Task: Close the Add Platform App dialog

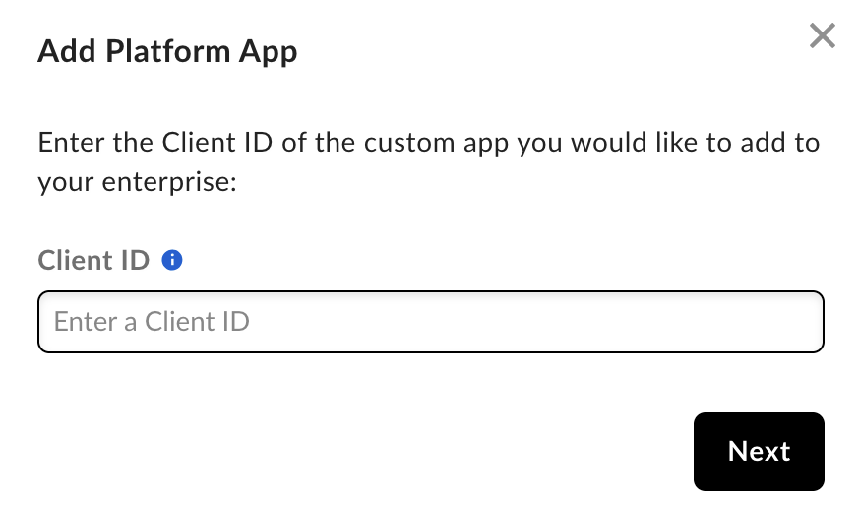Action: 822,36
